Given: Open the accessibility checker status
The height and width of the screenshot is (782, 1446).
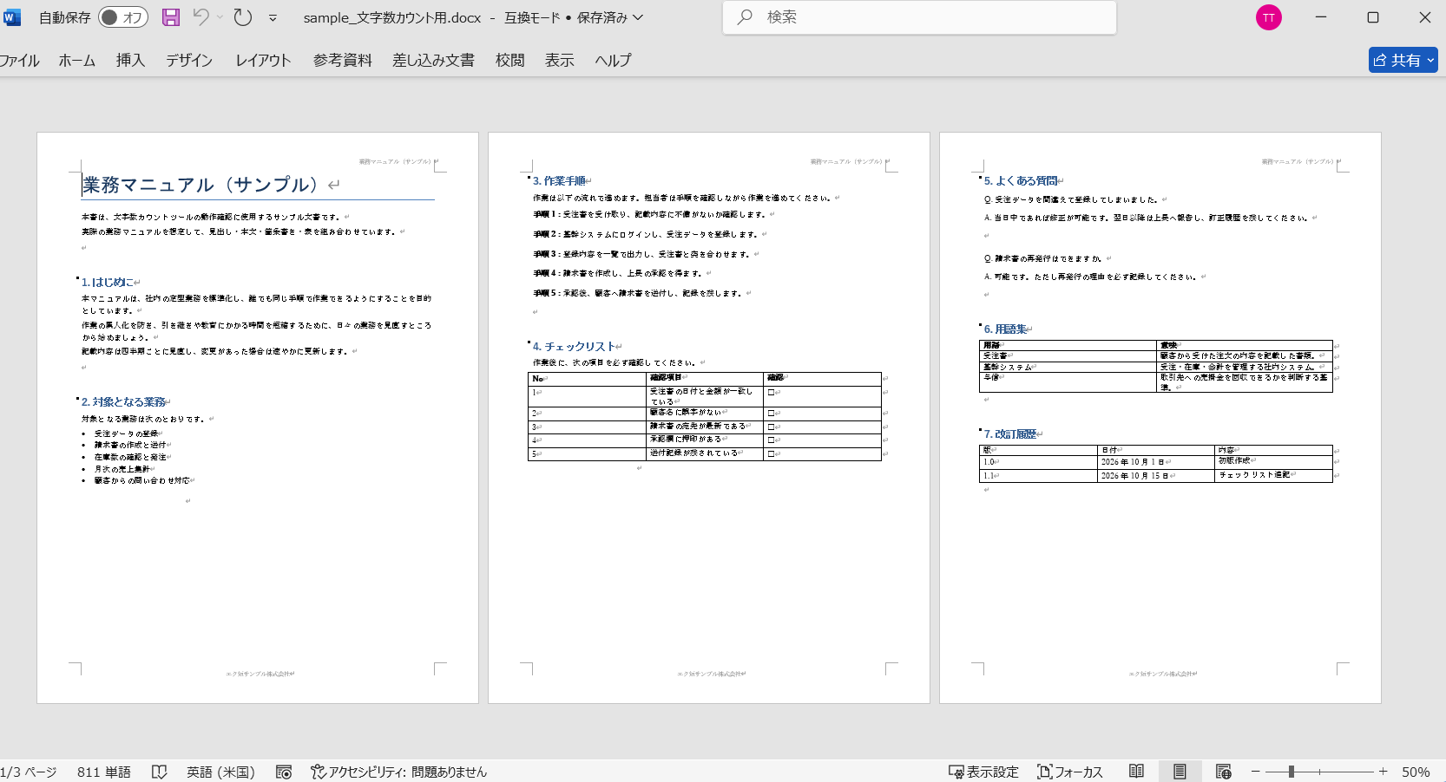Looking at the screenshot, I should point(399,772).
